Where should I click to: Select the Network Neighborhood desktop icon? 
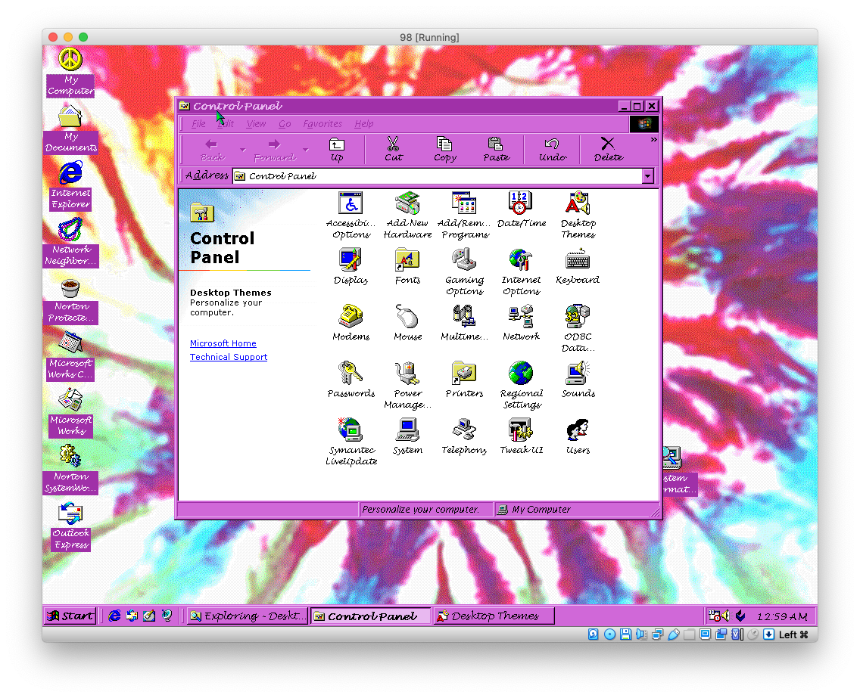point(70,243)
